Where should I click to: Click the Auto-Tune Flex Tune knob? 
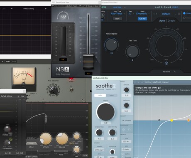(132, 52)
